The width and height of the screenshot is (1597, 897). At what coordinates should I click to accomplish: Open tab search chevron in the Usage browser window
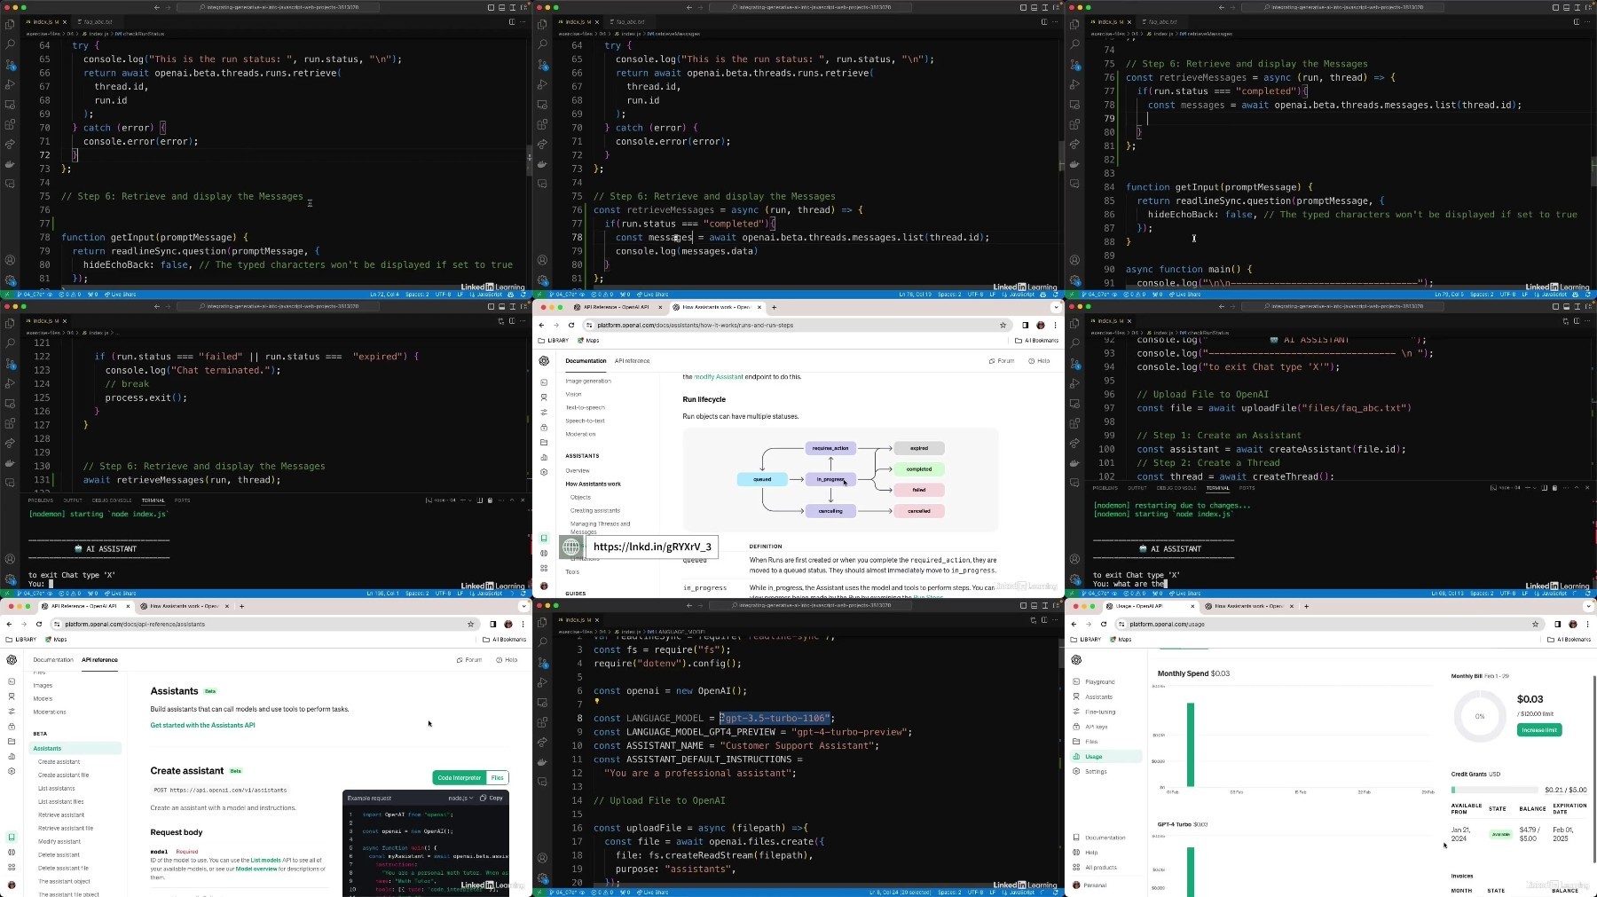pyautogui.click(x=1588, y=606)
